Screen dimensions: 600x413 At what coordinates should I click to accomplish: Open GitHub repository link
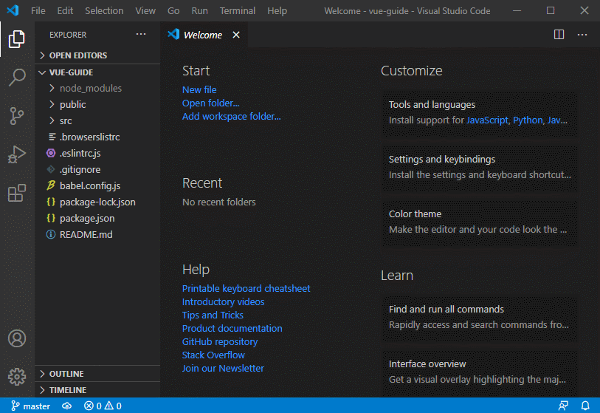pos(220,342)
